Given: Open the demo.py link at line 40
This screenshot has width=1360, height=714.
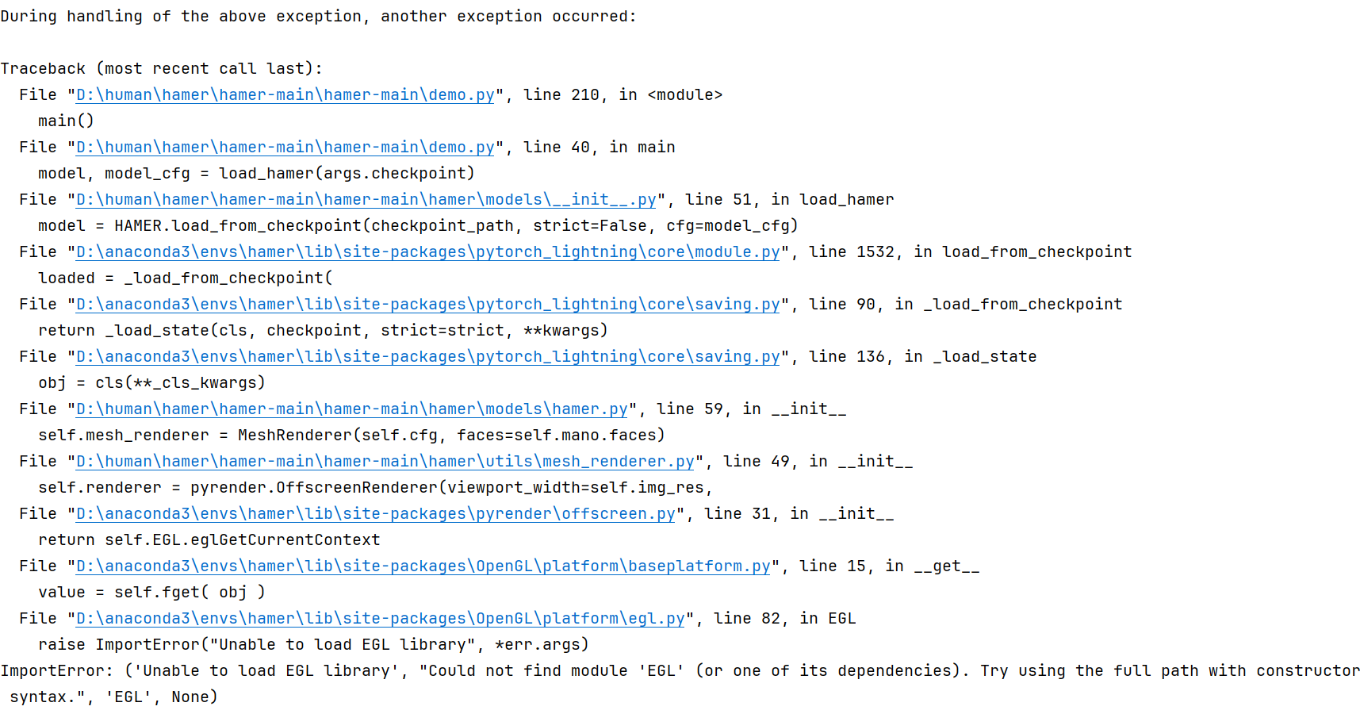Looking at the screenshot, I should tap(285, 148).
